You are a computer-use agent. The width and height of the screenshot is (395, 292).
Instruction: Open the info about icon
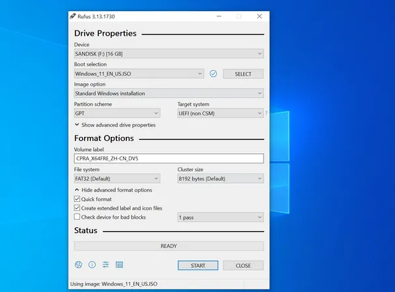pyautogui.click(x=92, y=265)
